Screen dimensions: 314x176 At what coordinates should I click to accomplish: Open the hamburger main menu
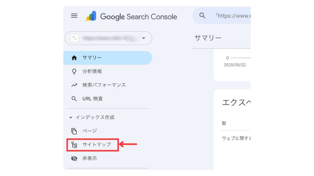tap(74, 16)
